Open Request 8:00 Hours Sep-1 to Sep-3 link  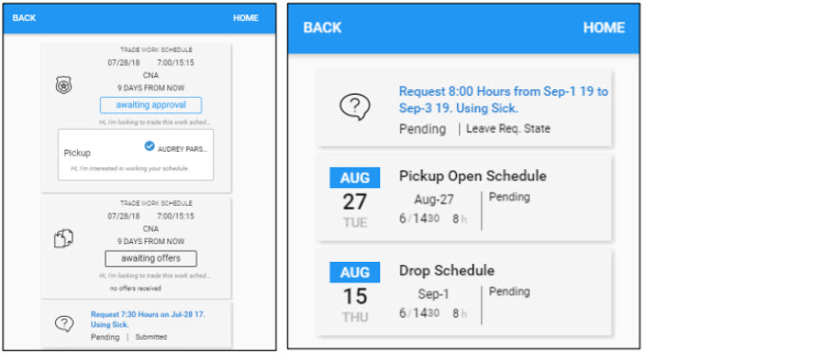tap(504, 100)
